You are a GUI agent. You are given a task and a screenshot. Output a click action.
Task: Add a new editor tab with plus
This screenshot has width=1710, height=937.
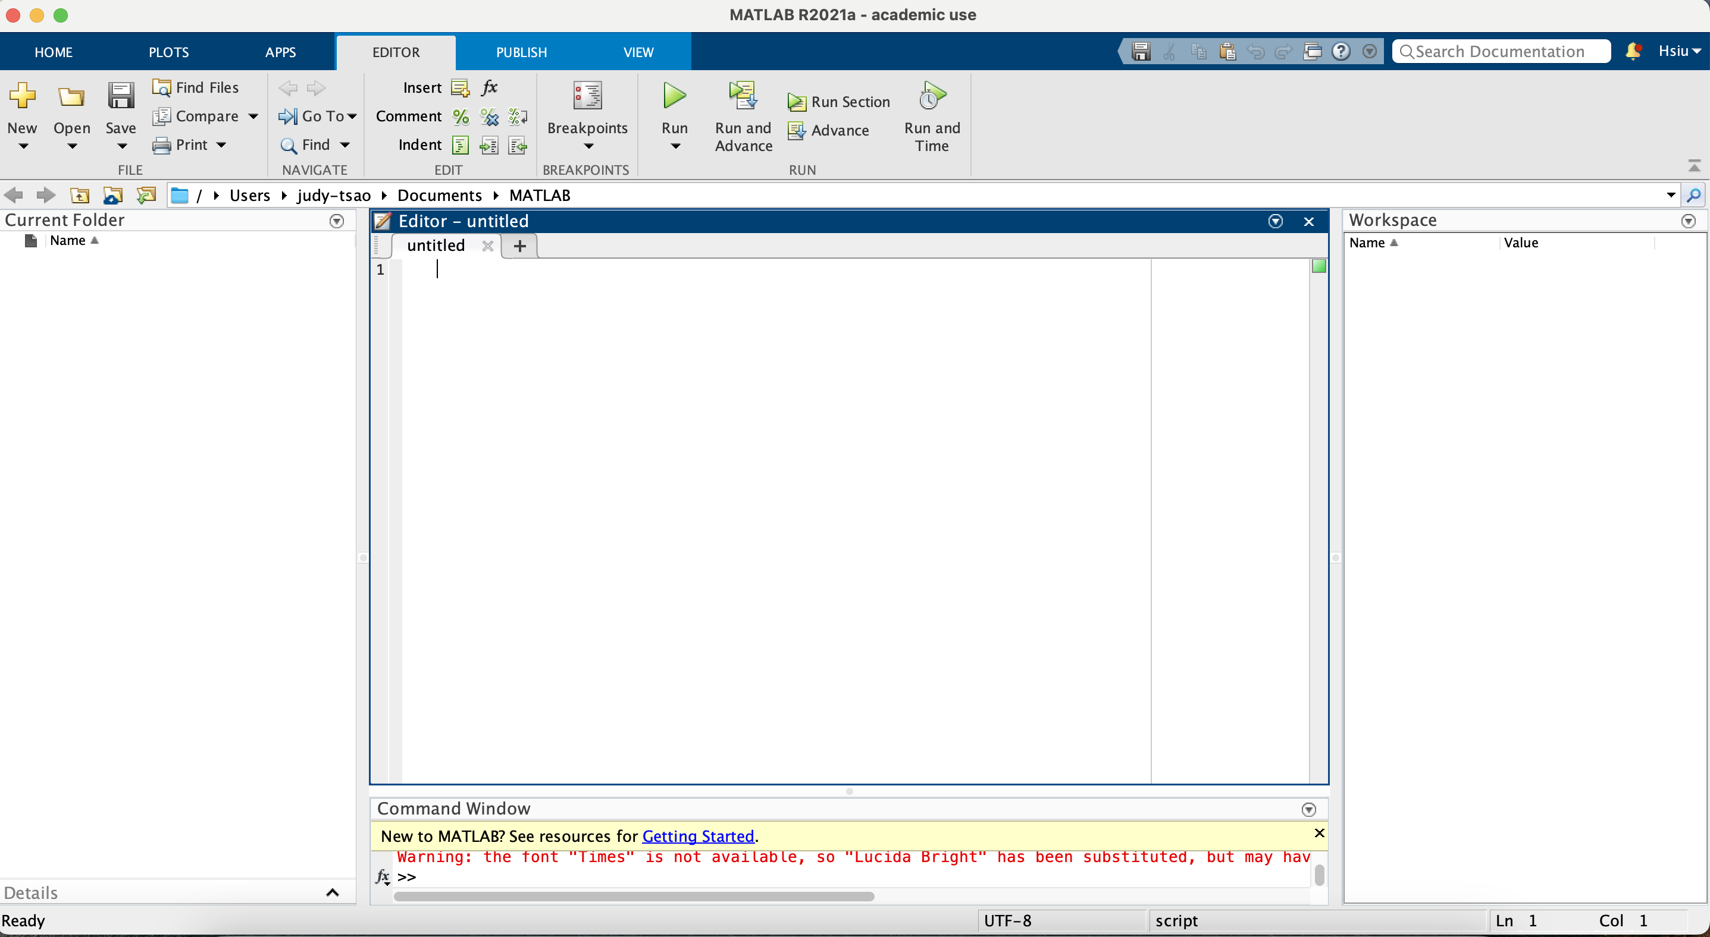pos(520,247)
